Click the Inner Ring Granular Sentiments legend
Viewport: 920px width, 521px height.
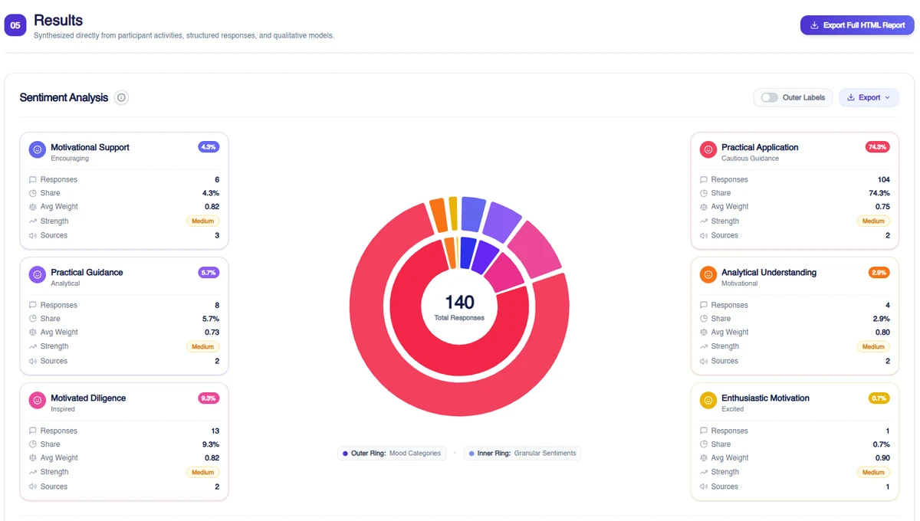(x=522, y=454)
